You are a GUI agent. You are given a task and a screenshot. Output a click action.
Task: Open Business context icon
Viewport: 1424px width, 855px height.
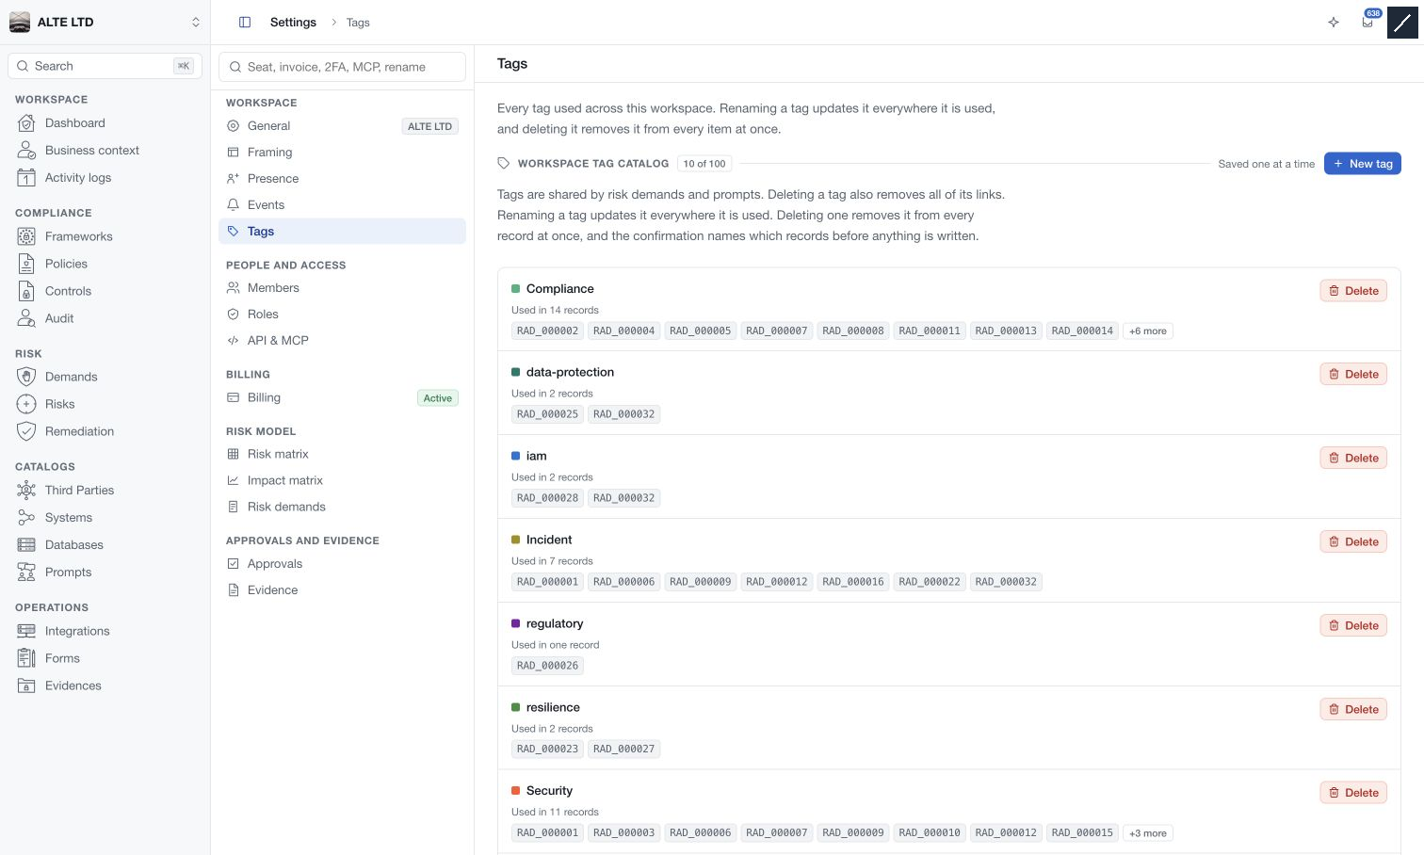26,151
